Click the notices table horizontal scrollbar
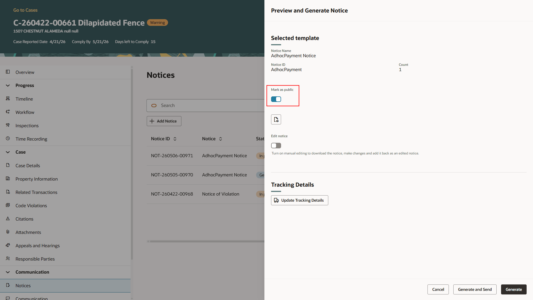The width and height of the screenshot is (533, 300). coord(207,241)
